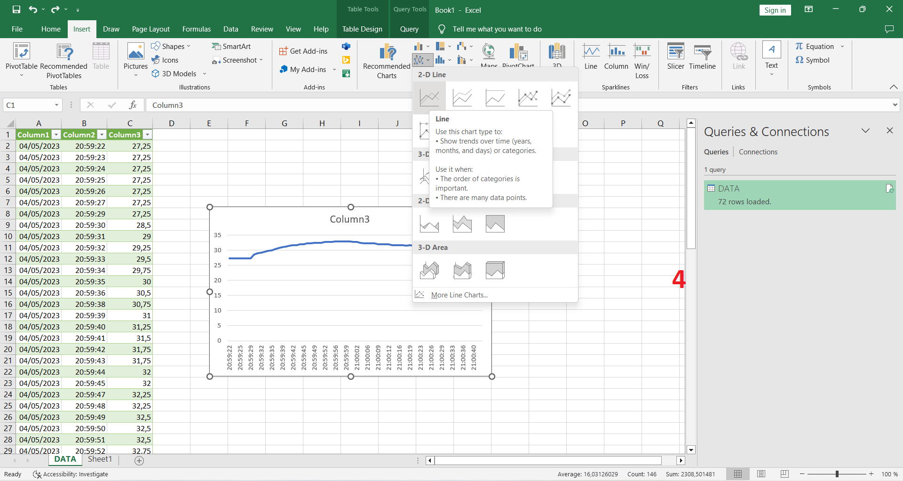Switch to Page Break Preview view
The width and height of the screenshot is (903, 481).
point(784,474)
